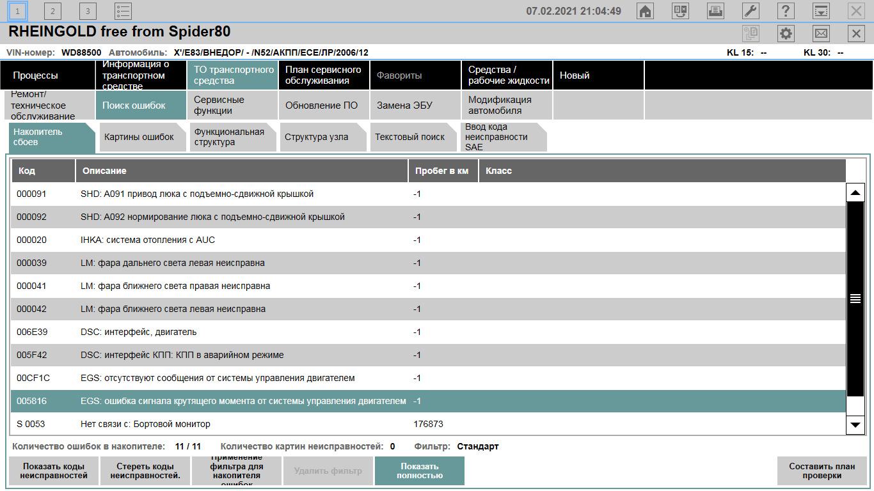Screen dimensions: 874x491
Task: Open План сервисного обслуживания tab
Action: pyautogui.click(x=324, y=75)
